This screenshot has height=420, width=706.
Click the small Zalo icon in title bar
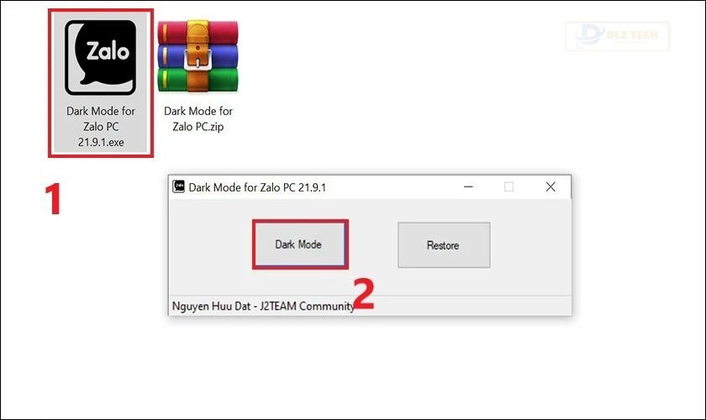point(179,186)
